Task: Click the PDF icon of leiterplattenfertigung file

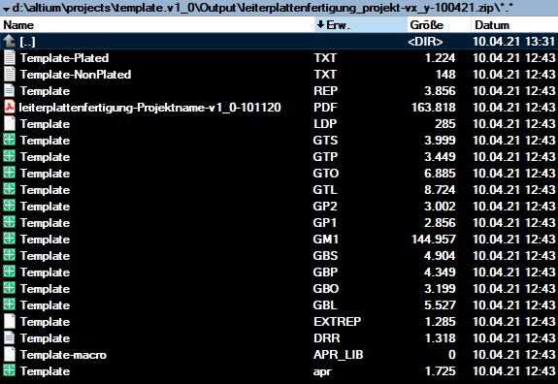Action: pyautogui.click(x=10, y=107)
